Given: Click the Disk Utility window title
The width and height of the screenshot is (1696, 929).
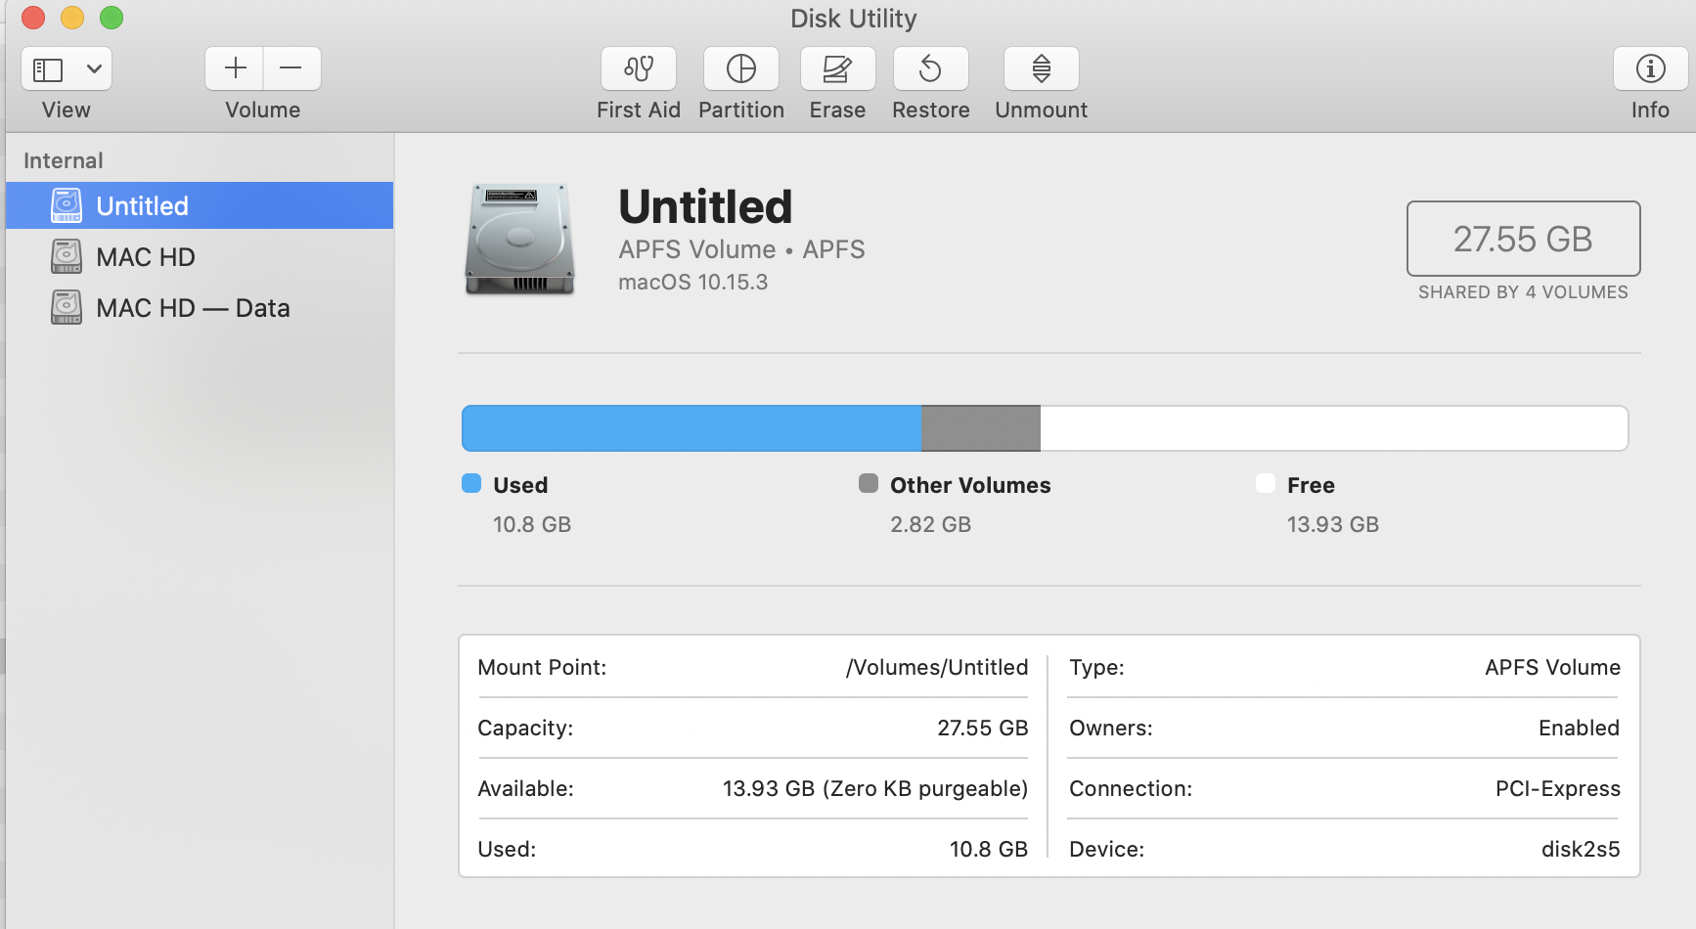Looking at the screenshot, I should [853, 19].
